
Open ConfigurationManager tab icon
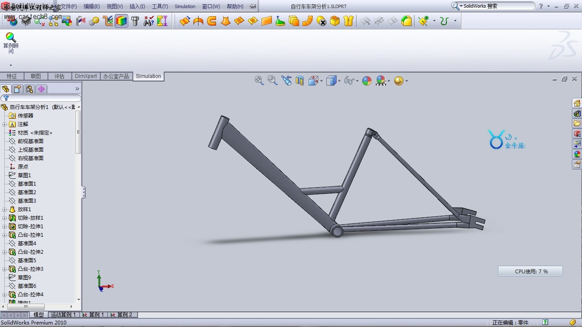[x=29, y=89]
